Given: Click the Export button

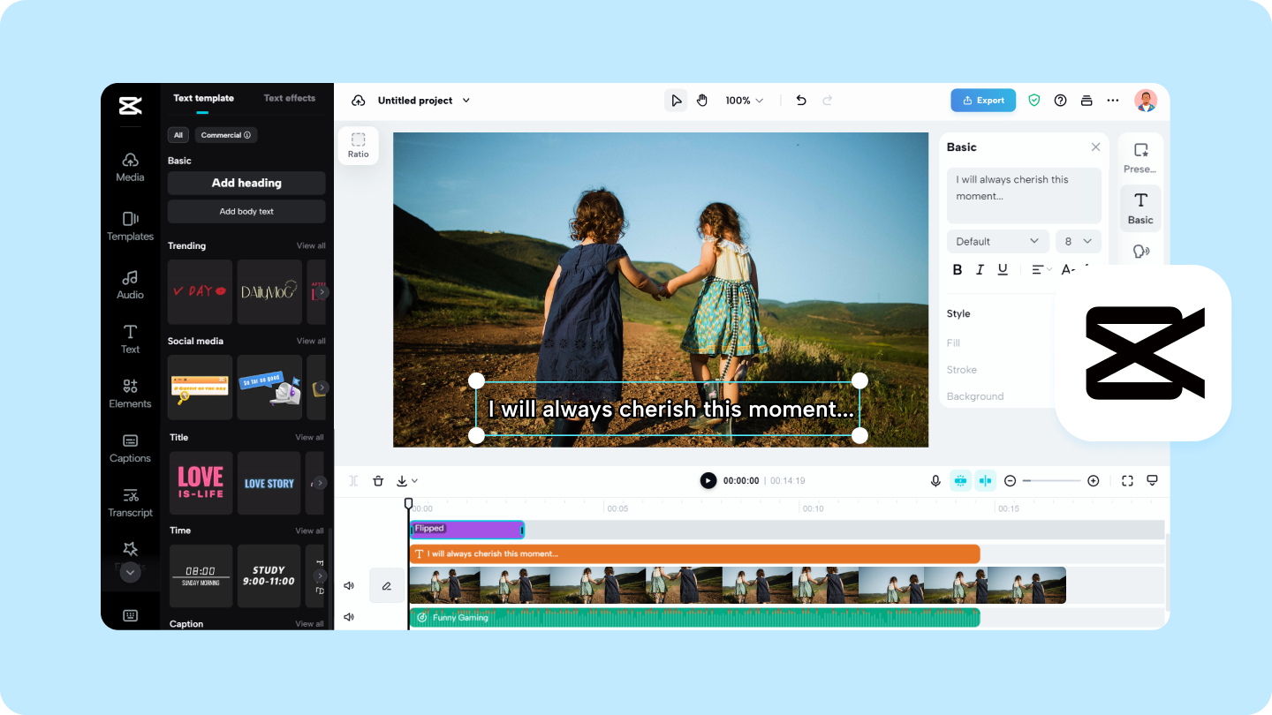Looking at the screenshot, I should (x=983, y=101).
